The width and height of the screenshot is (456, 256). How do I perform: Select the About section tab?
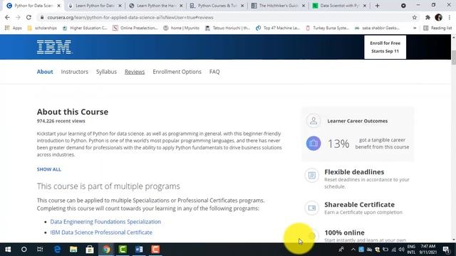point(45,72)
